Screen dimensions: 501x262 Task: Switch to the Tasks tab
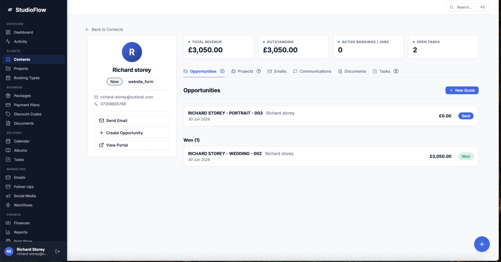(x=385, y=71)
